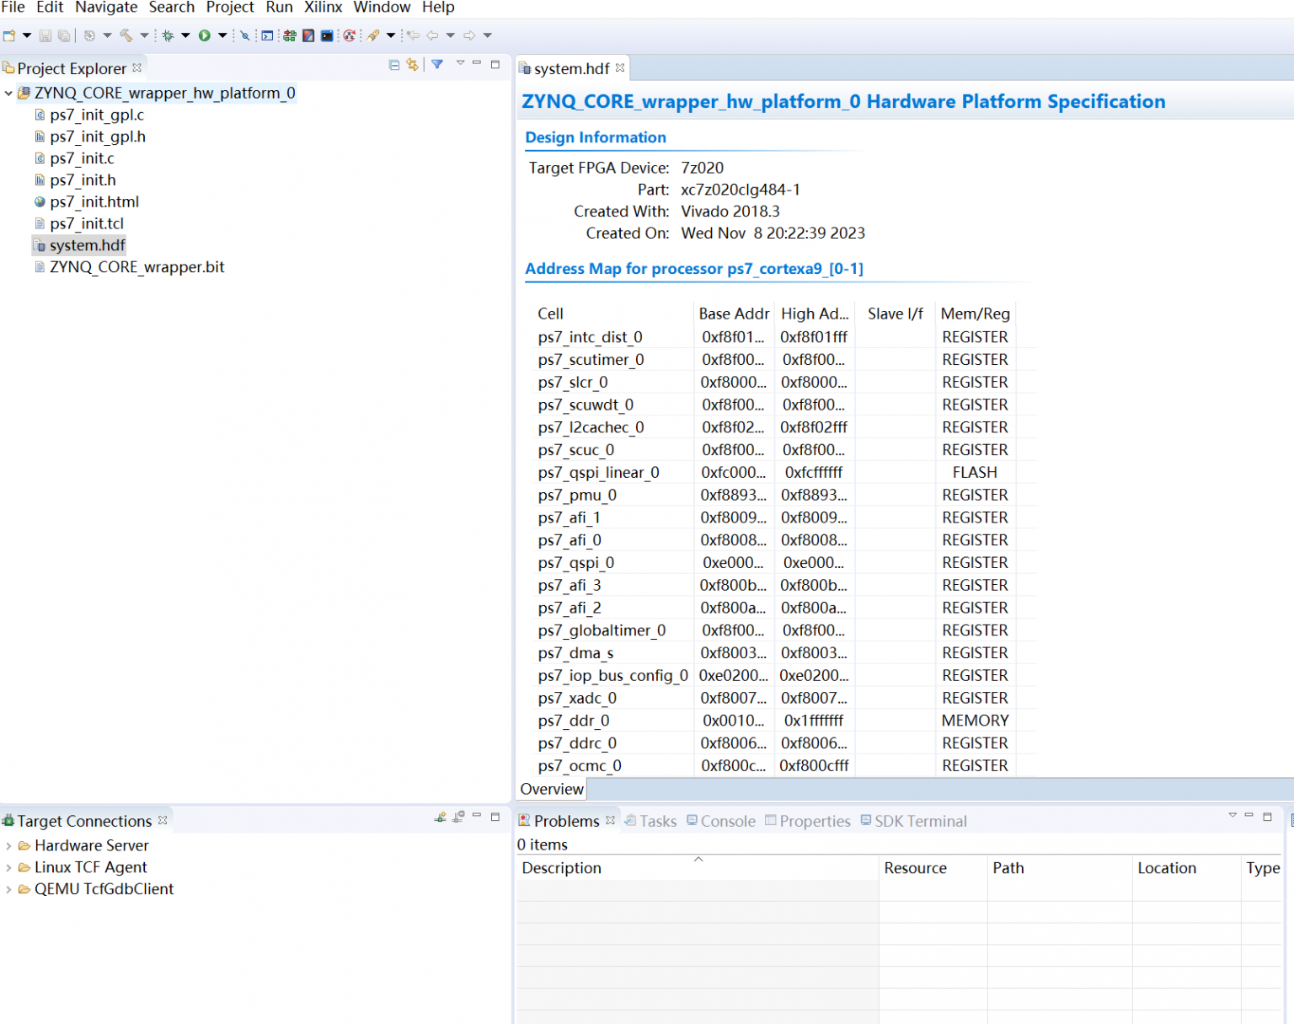Image resolution: width=1294 pixels, height=1024 pixels.
Task: Collapse all items in Project Explorer
Action: coord(393,65)
